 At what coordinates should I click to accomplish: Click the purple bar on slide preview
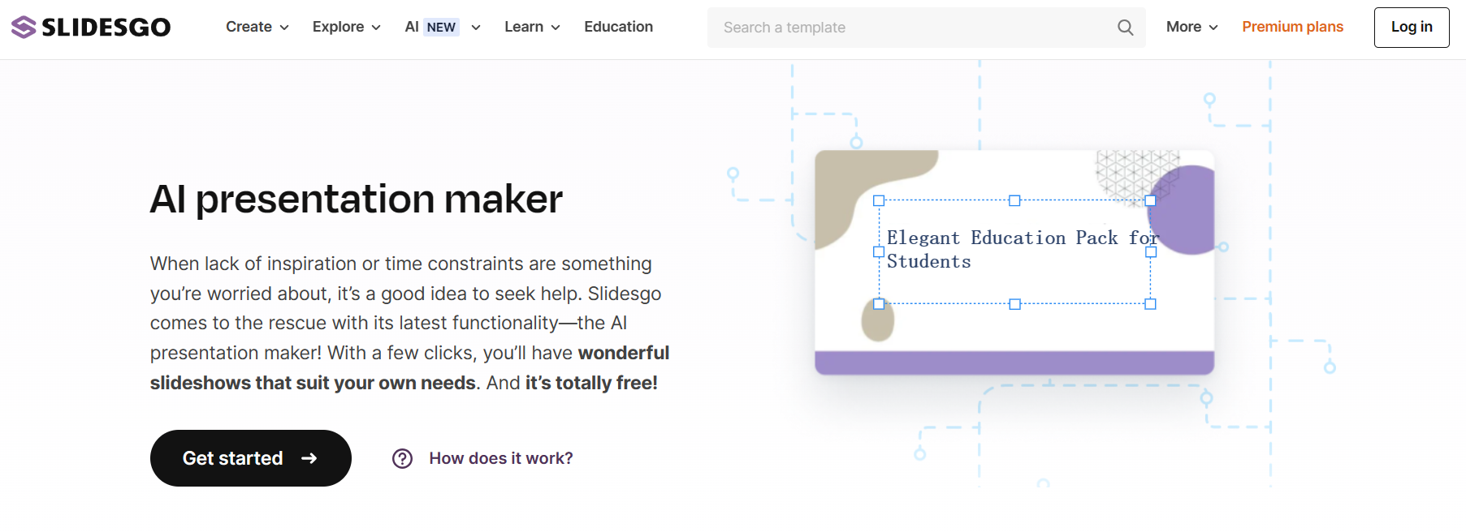[1014, 363]
